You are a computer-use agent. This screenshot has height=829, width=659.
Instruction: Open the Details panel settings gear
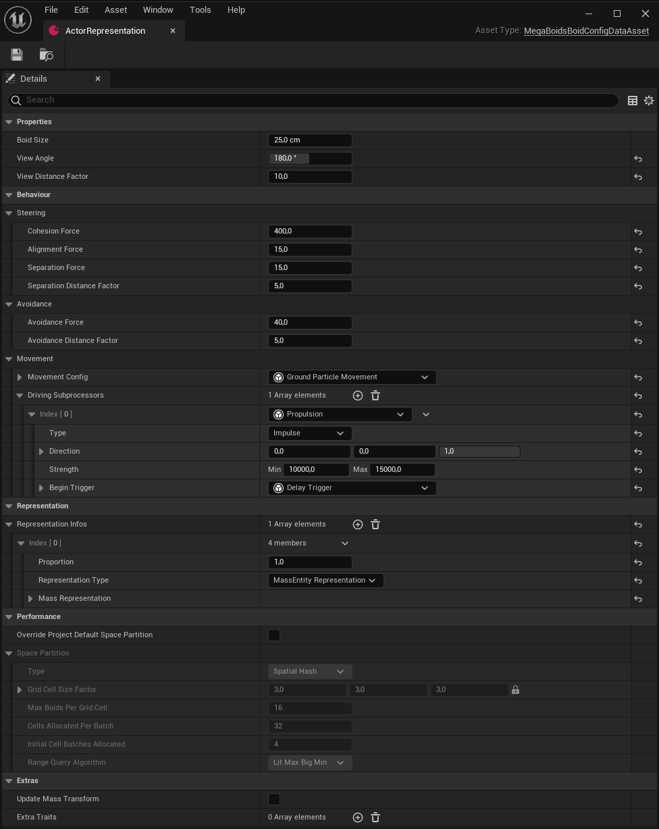tap(648, 100)
